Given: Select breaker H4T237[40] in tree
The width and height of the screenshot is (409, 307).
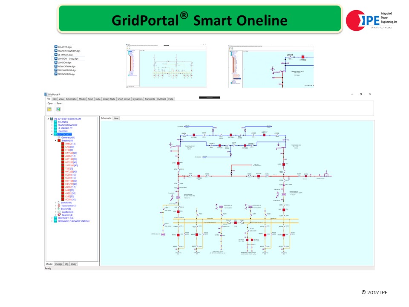Looking at the screenshot, I should (71, 184).
